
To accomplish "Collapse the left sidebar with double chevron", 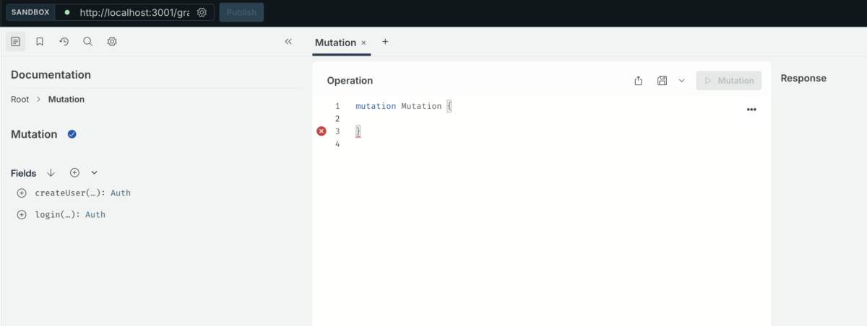I will 288,42.
